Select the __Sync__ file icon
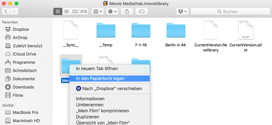The width and height of the screenshot is (272, 125). tap(71, 30)
